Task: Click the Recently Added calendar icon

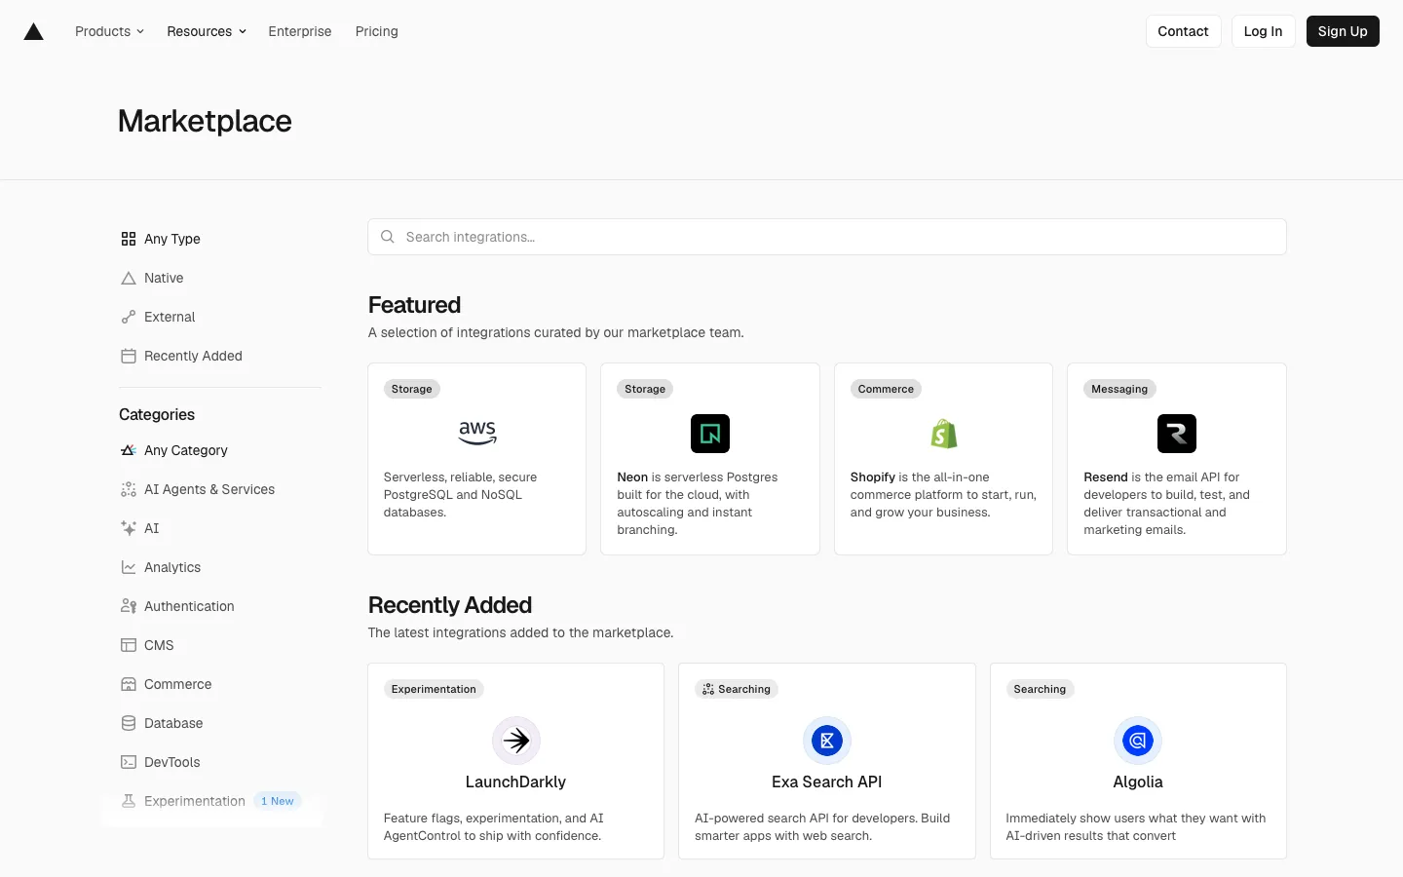Action: [x=129, y=356]
